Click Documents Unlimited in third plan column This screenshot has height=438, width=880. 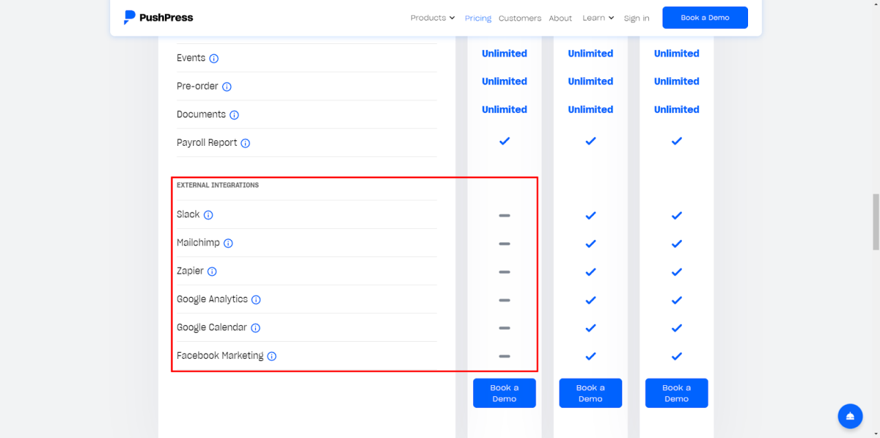676,109
